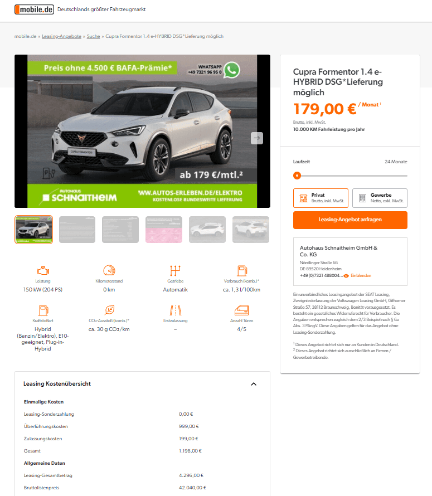
Task: Click the CO2-Ausstoß leaf icon
Action: (x=109, y=310)
